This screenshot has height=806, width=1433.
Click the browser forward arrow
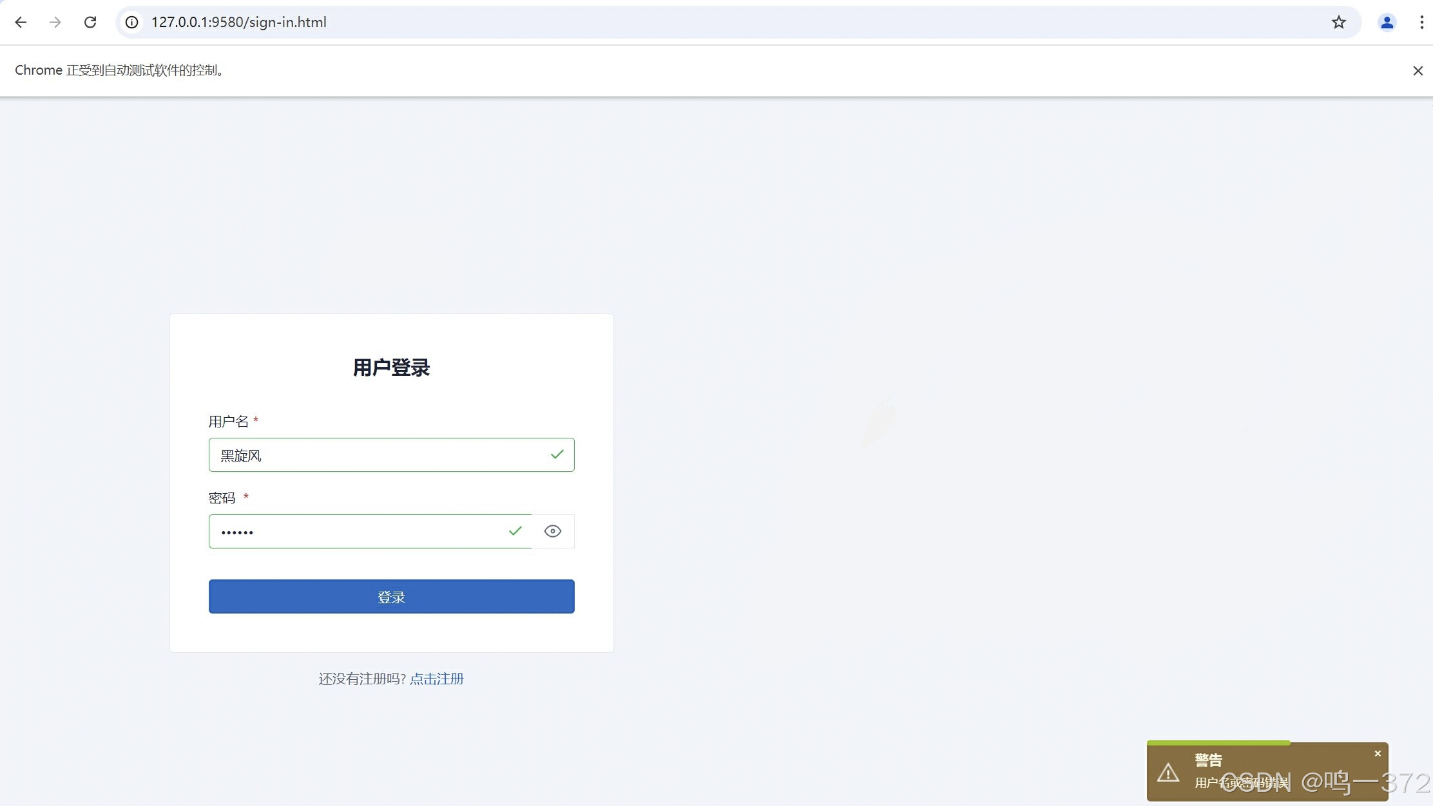(55, 23)
